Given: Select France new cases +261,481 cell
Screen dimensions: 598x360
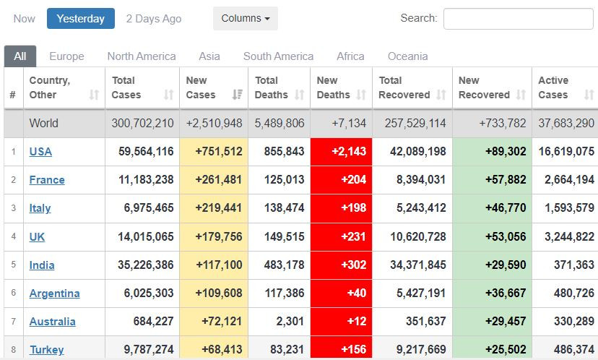Looking at the screenshot, I should tap(214, 180).
